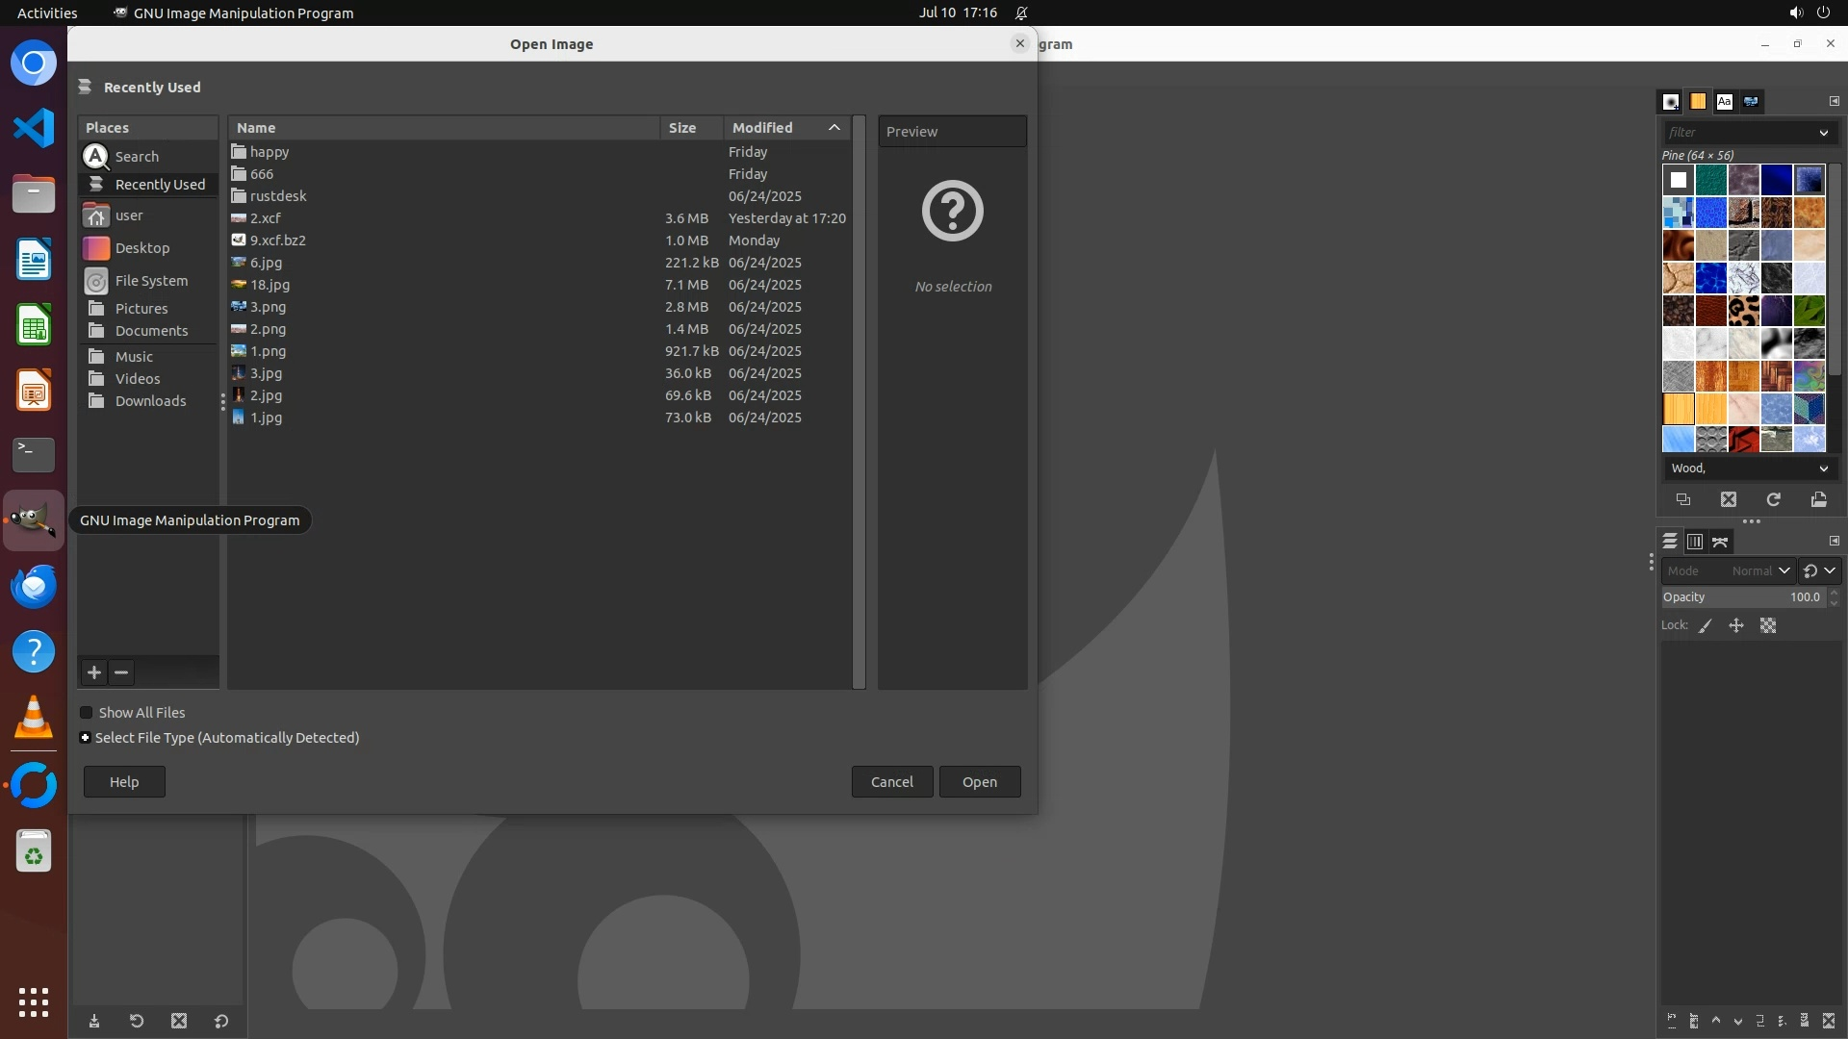1848x1039 pixels.
Task: Enable the Show All Files checkbox
Action: click(87, 713)
